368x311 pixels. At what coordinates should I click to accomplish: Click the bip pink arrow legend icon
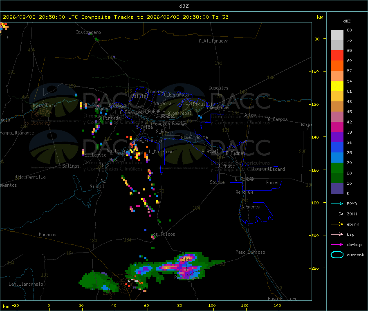point(337,234)
